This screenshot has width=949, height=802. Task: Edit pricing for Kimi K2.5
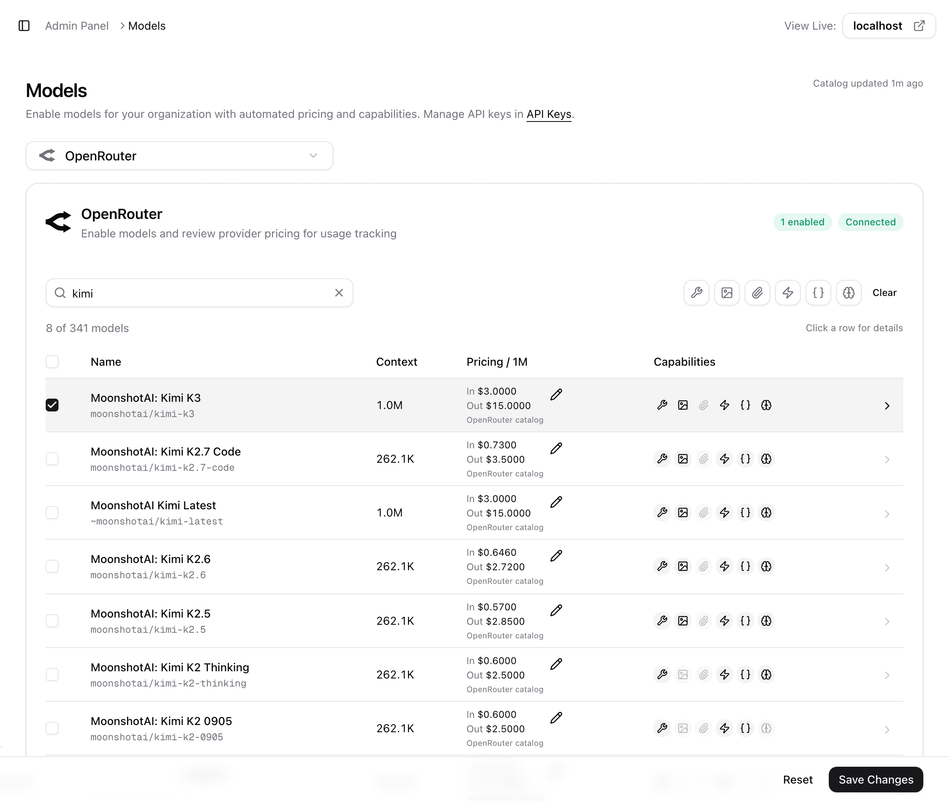(556, 610)
